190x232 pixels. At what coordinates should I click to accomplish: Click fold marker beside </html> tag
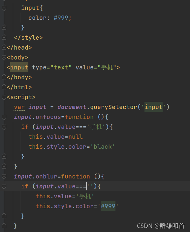4,87
